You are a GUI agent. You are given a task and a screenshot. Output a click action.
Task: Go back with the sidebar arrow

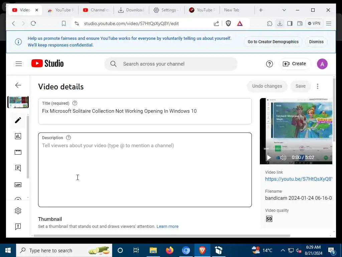pyautogui.click(x=18, y=85)
